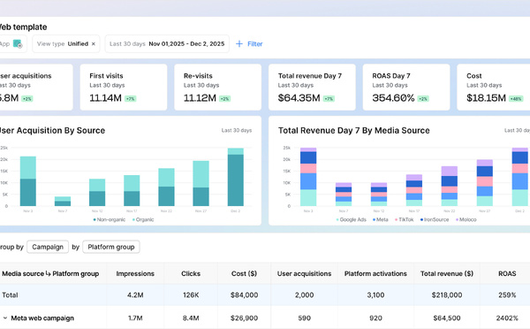Click Meta web campaign revenue $64,500
This screenshot has width=530, height=329.
point(447,318)
